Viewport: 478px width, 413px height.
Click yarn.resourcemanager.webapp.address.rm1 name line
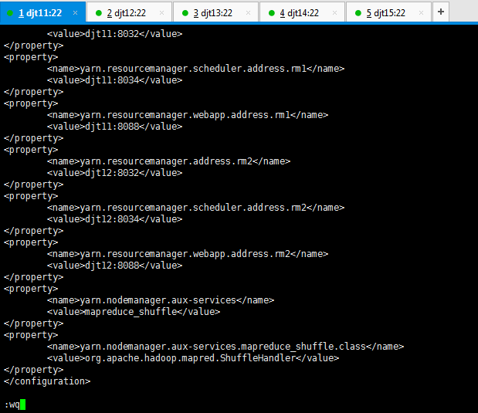188,115
